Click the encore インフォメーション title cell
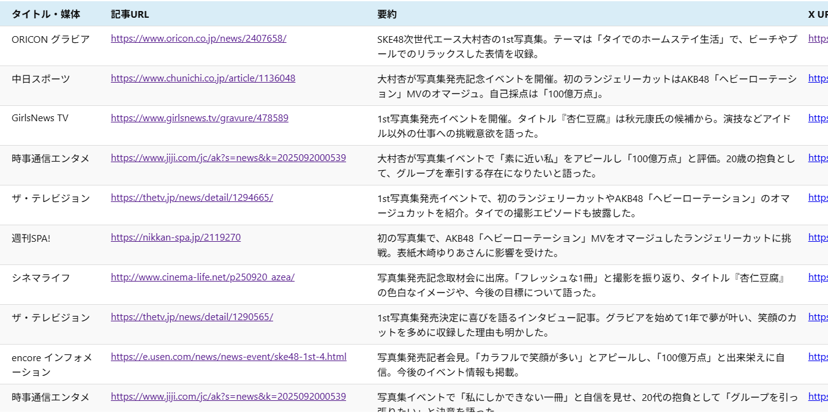The image size is (828, 415). [51, 365]
